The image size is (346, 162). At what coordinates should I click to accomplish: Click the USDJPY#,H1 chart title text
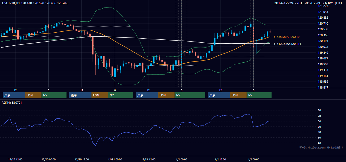[35, 3]
